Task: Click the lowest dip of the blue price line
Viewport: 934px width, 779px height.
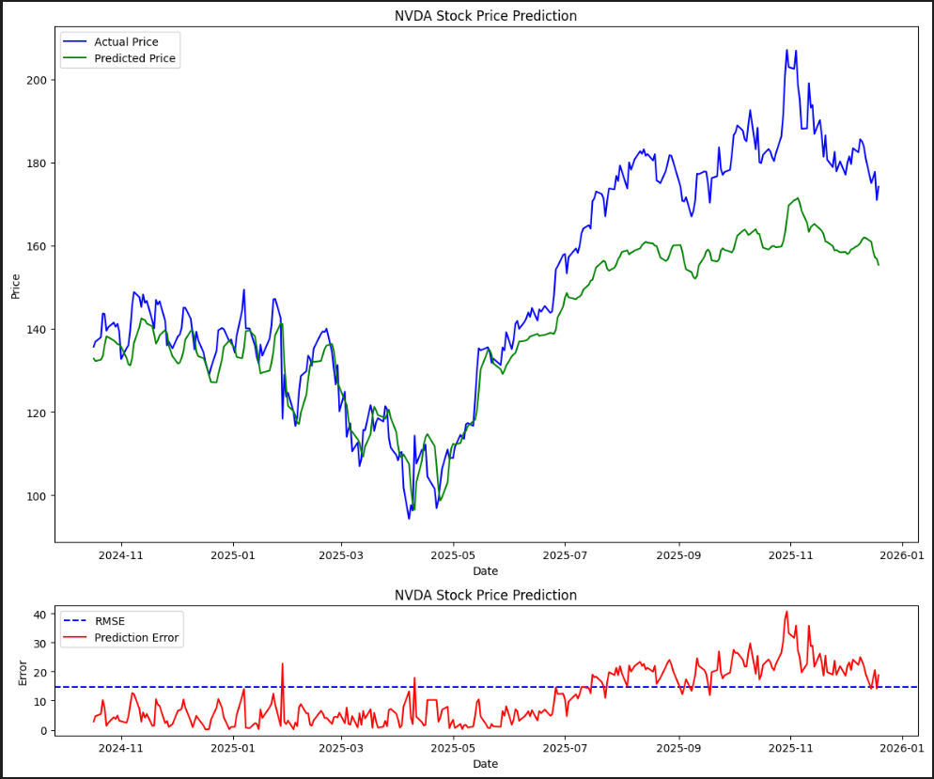Action: 410,517
